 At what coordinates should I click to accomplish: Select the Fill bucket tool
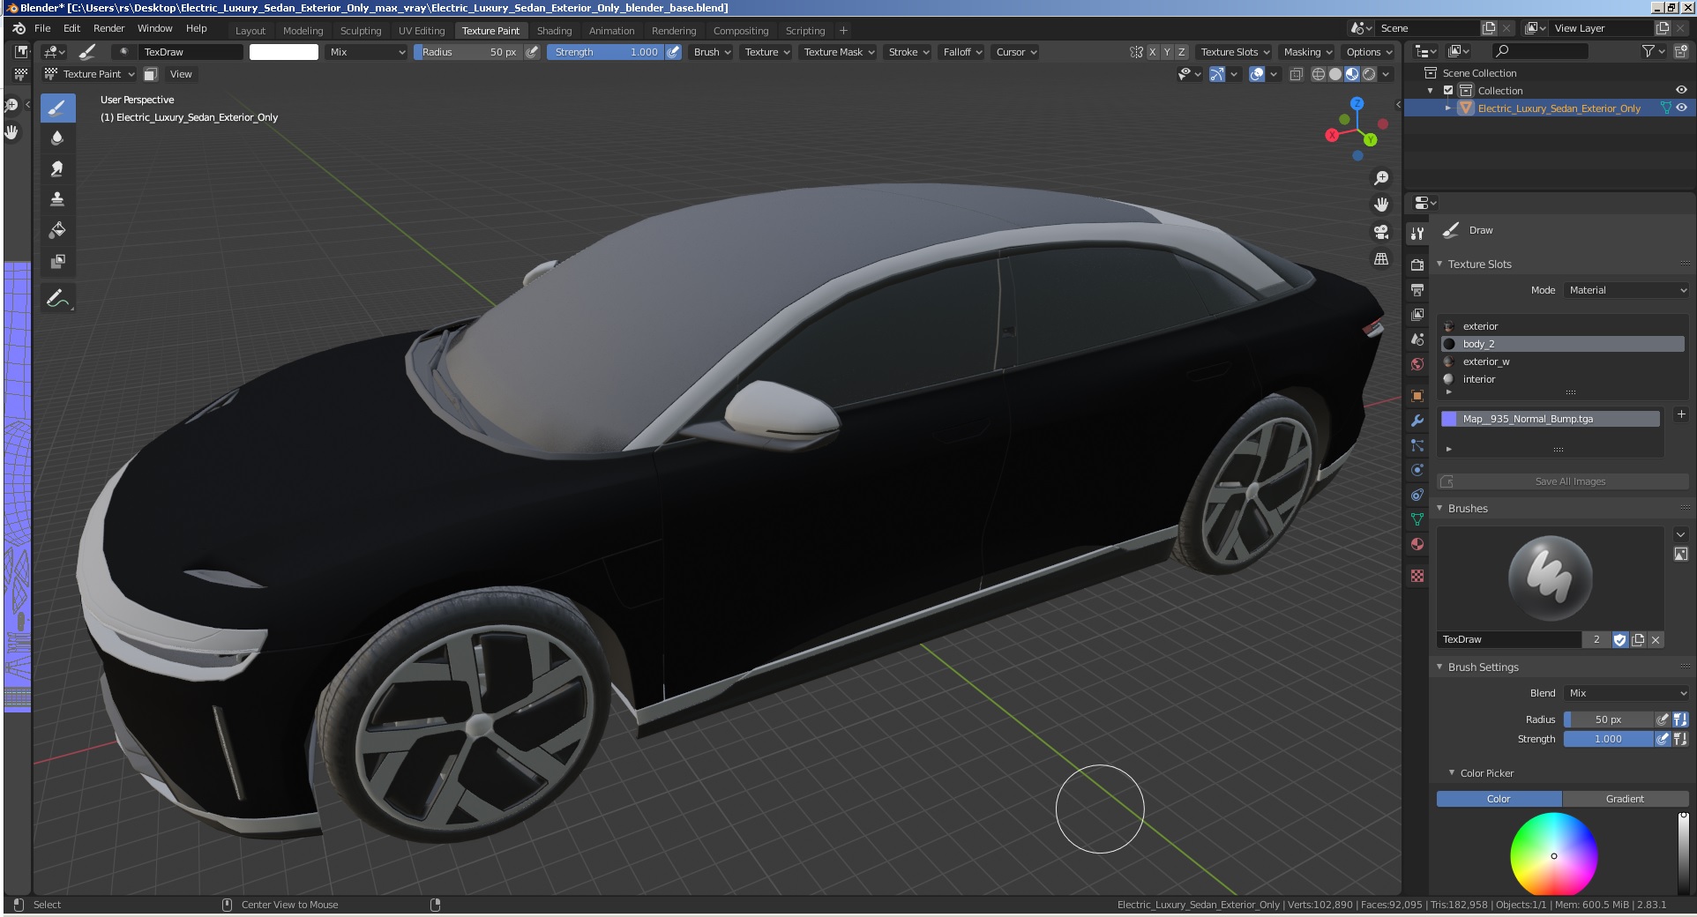[57, 230]
